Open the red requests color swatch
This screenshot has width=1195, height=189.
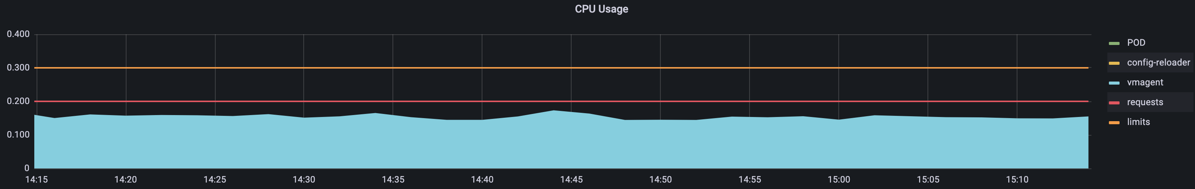(1114, 103)
